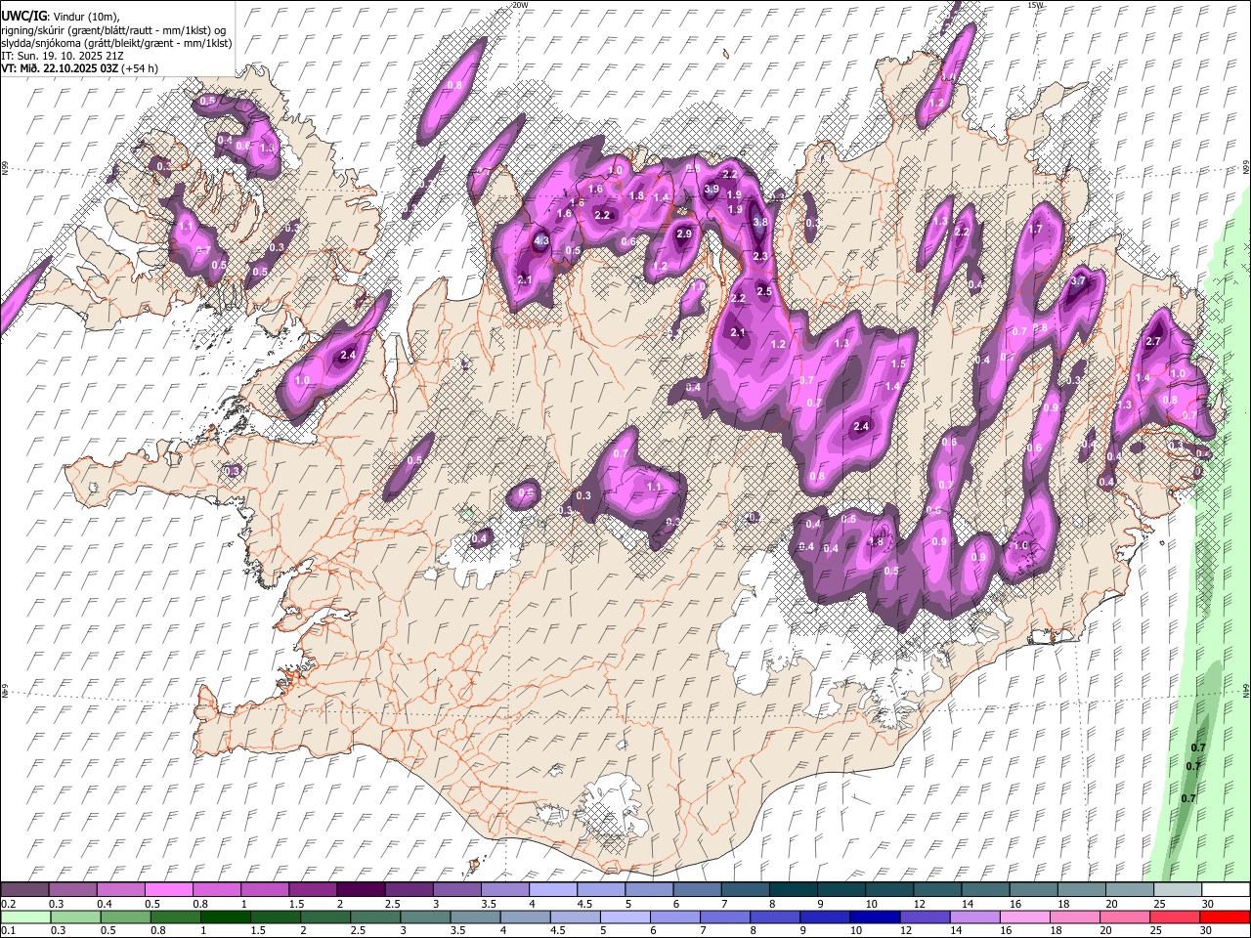The width and height of the screenshot is (1251, 938).
Task: Click the lavender snow swatch labeled 4
Action: coord(552,890)
